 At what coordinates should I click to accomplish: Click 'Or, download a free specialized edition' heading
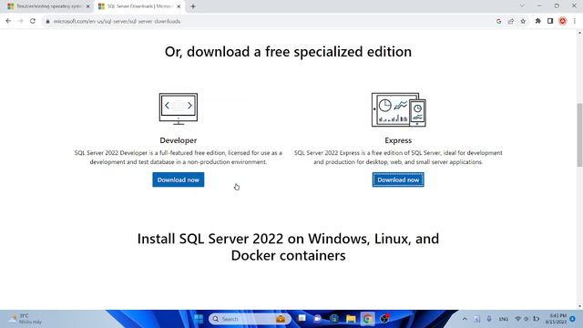click(x=288, y=52)
